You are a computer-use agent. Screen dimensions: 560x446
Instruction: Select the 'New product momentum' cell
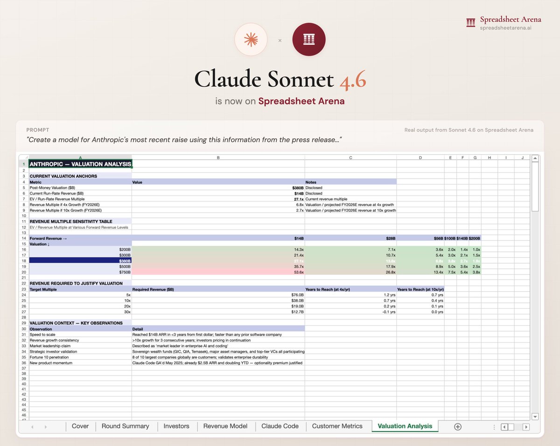80,362
